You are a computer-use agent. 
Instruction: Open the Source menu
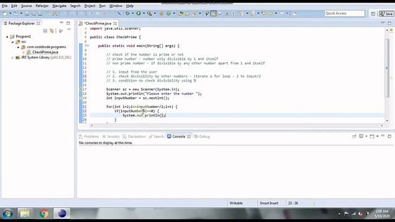26,6
